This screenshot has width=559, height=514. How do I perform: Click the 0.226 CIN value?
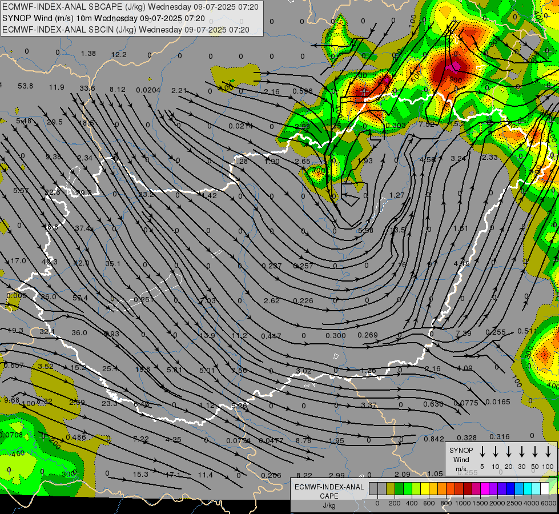tap(303, 301)
